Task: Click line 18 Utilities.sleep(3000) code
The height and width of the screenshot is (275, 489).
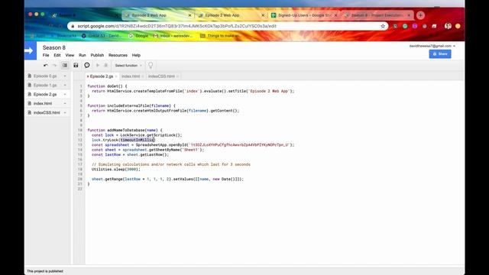Action: tap(116, 170)
